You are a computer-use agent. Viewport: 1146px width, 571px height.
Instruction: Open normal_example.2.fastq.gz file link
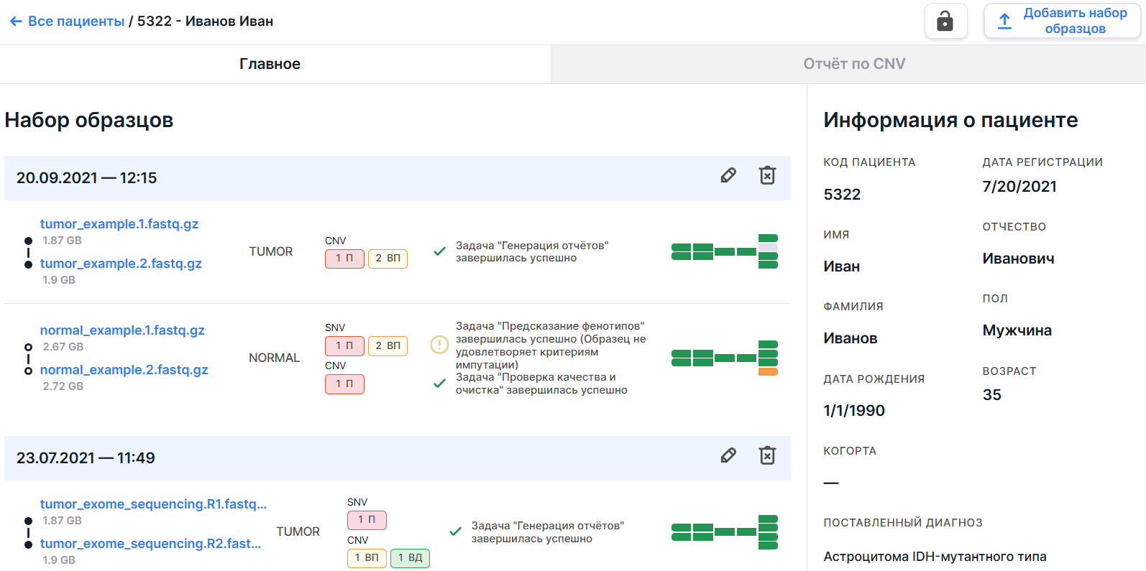pos(124,370)
